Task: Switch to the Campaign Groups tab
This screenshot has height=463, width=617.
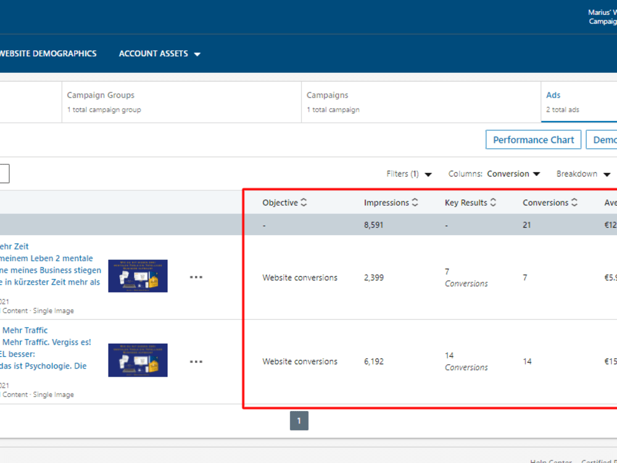Action: point(181,102)
